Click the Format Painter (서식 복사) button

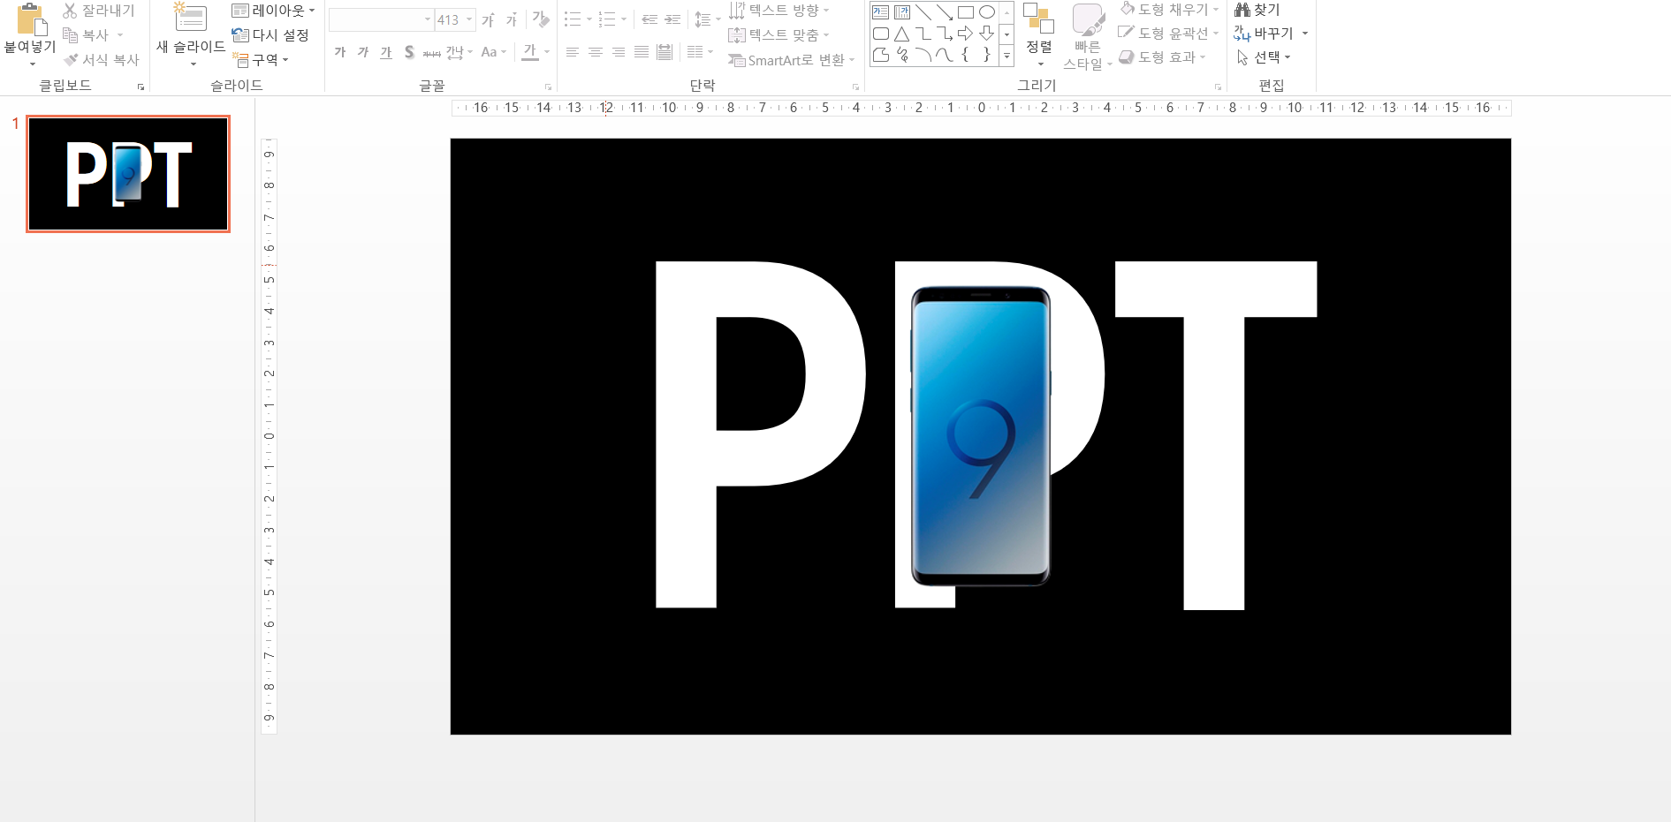[102, 60]
